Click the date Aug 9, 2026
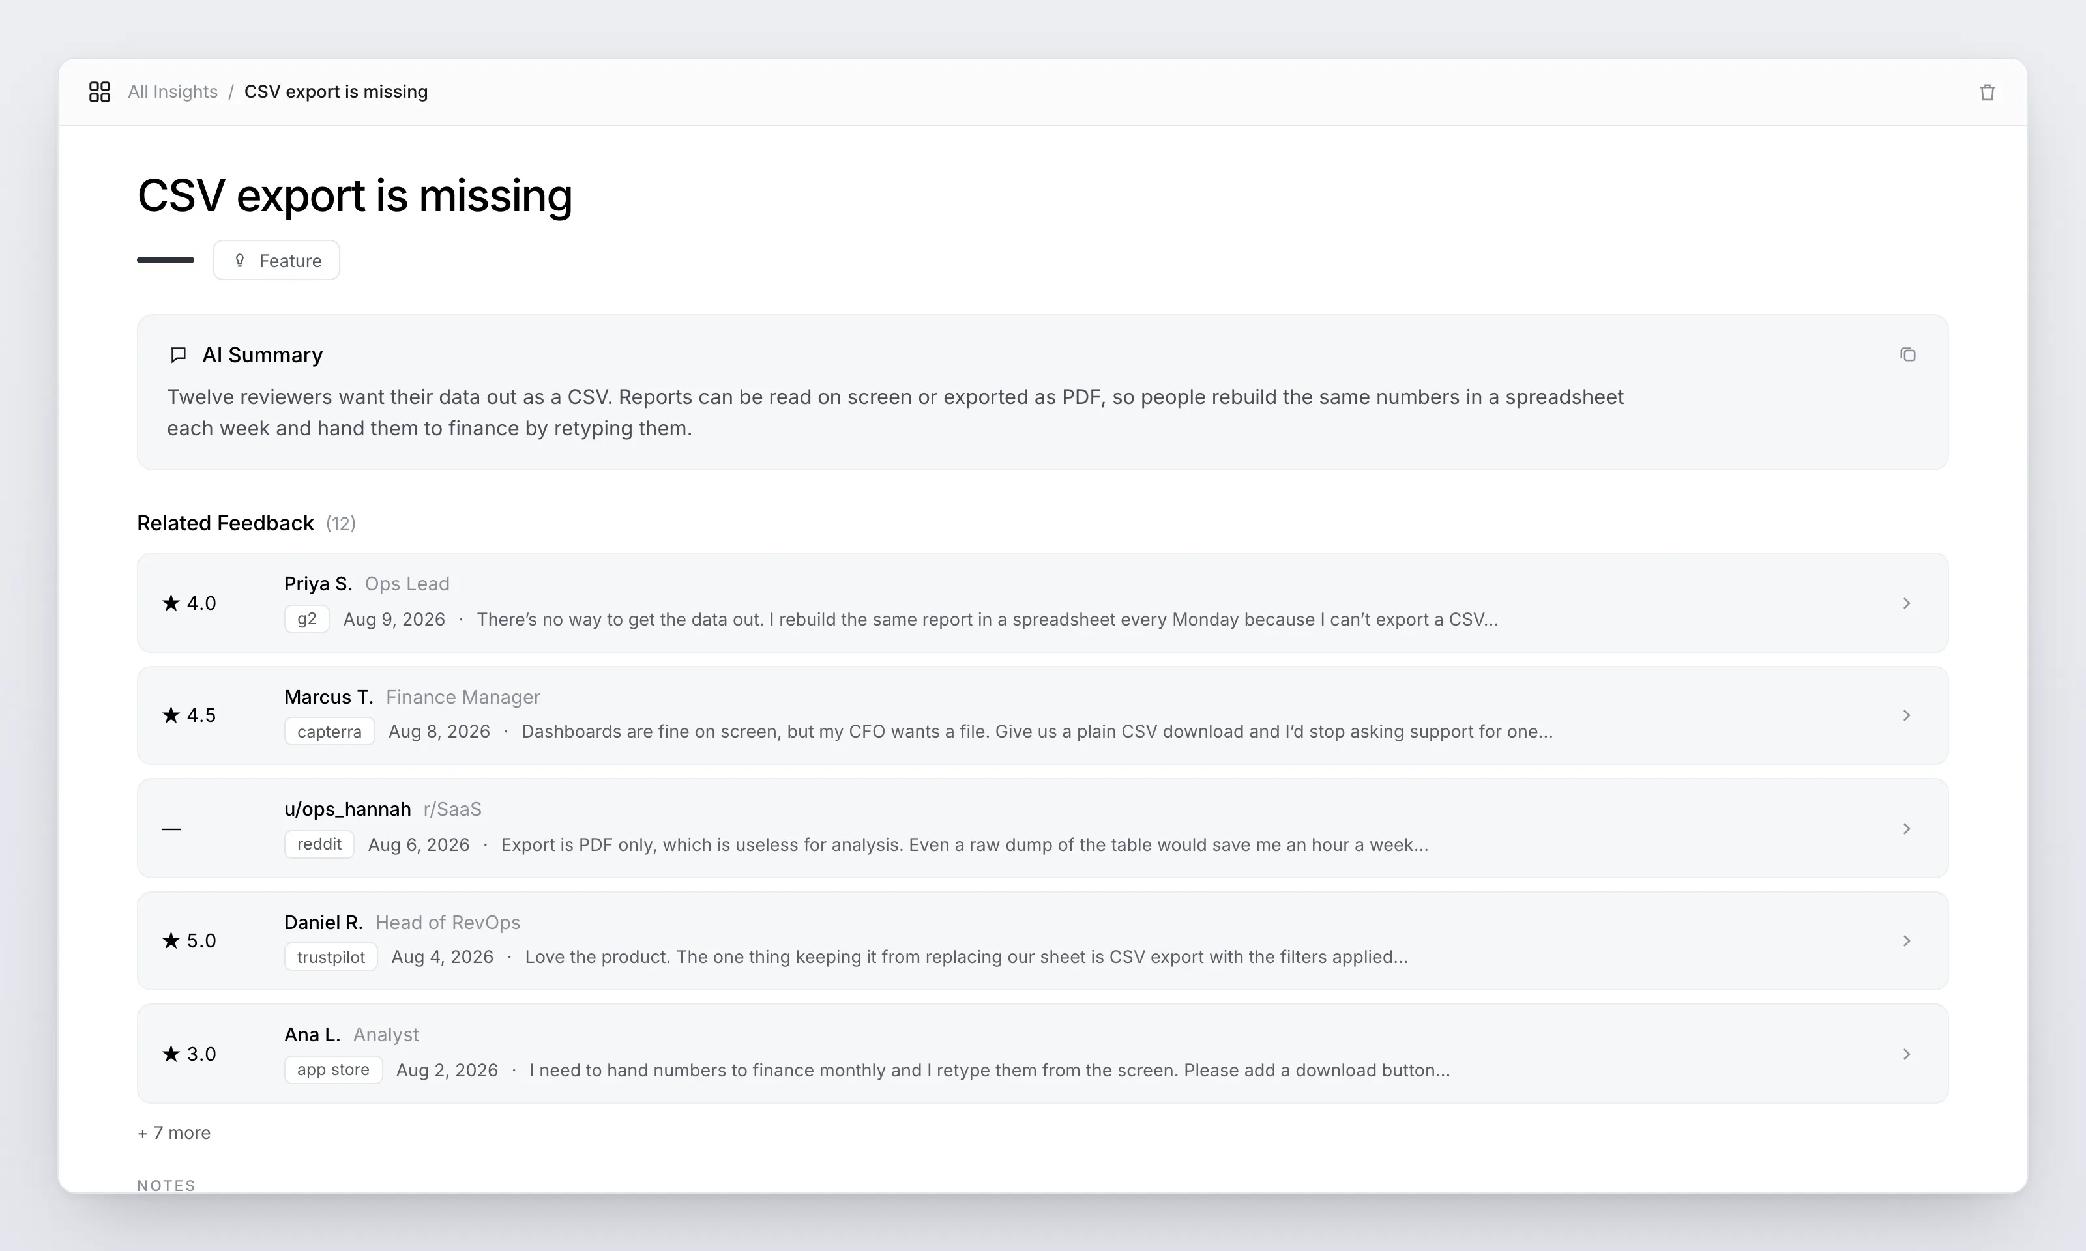Viewport: 2086px width, 1251px height. tap(394, 620)
